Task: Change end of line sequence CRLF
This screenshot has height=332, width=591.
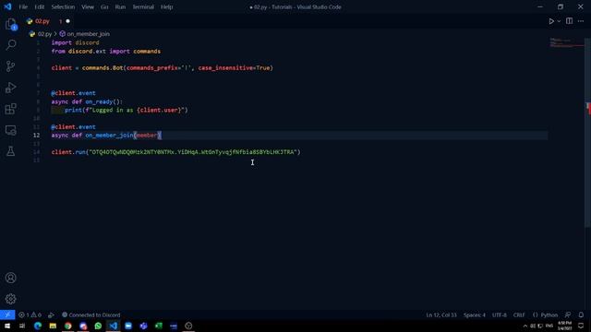Action: tap(519, 314)
